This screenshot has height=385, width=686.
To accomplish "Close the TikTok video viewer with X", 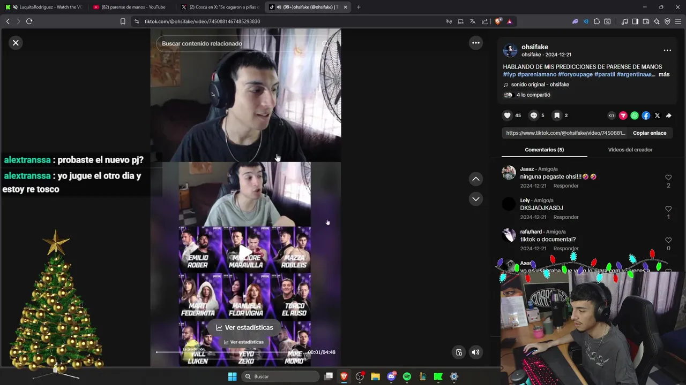I will click(x=16, y=43).
